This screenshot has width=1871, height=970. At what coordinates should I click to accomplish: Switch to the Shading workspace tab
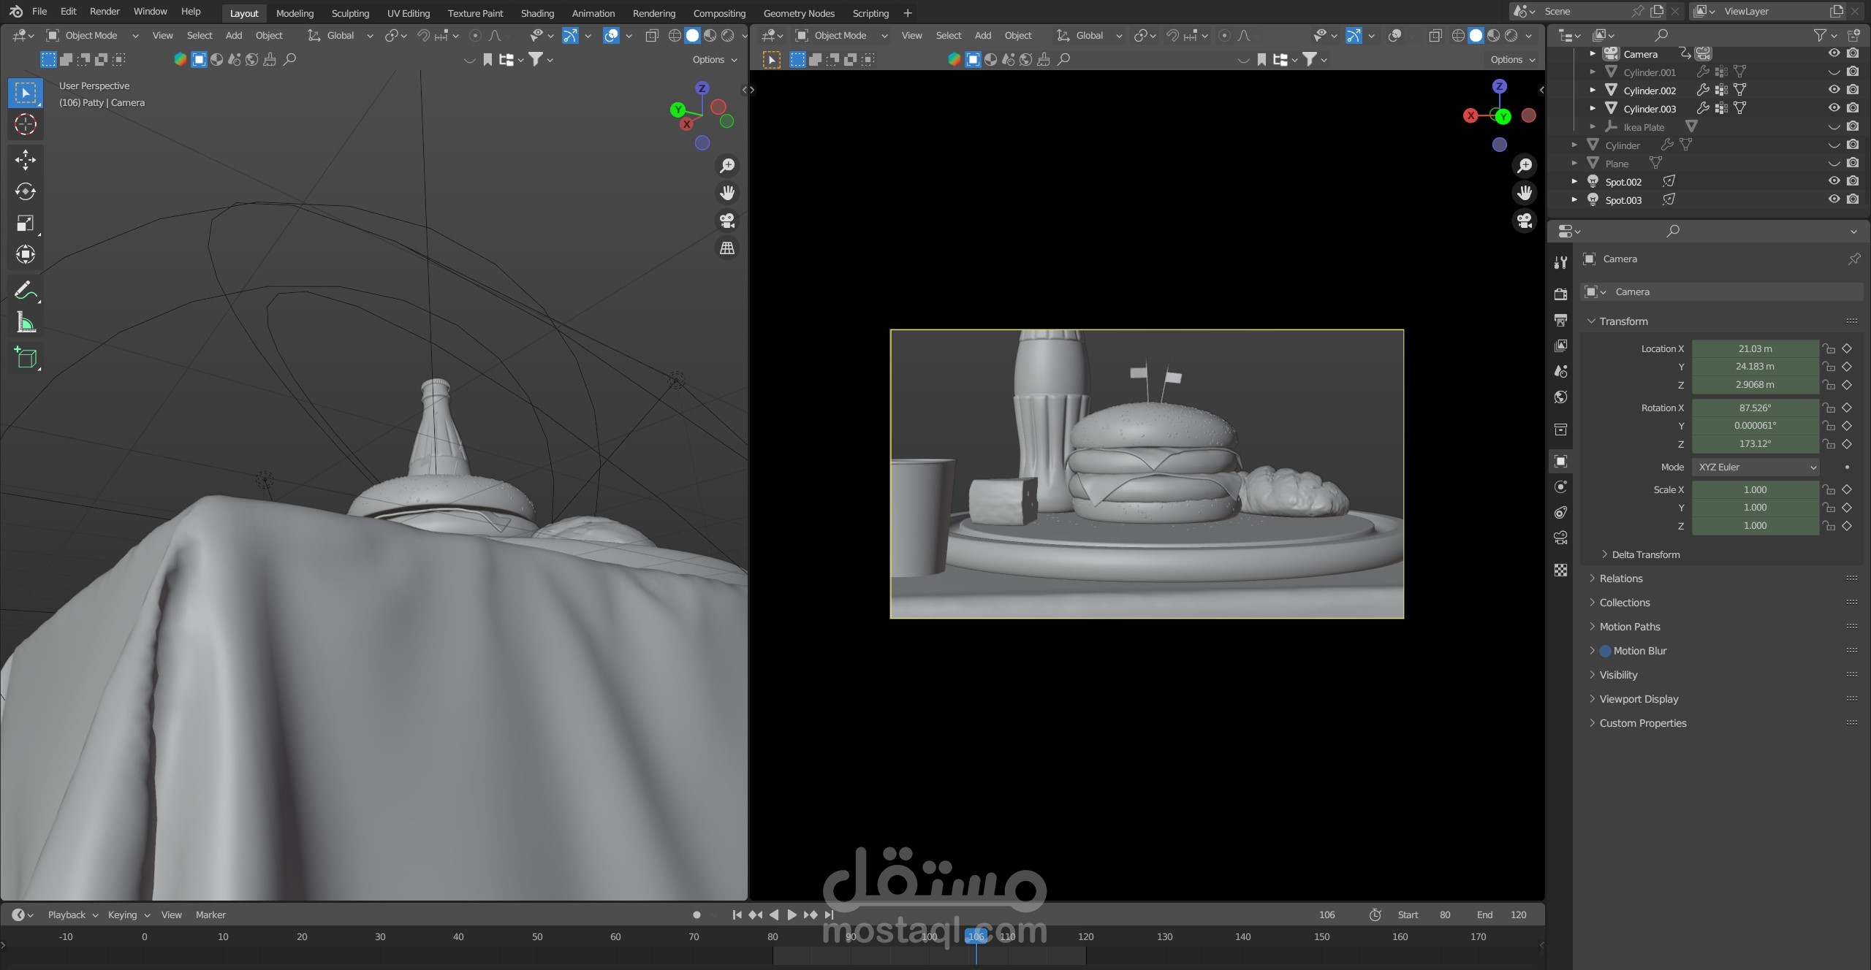click(x=537, y=13)
